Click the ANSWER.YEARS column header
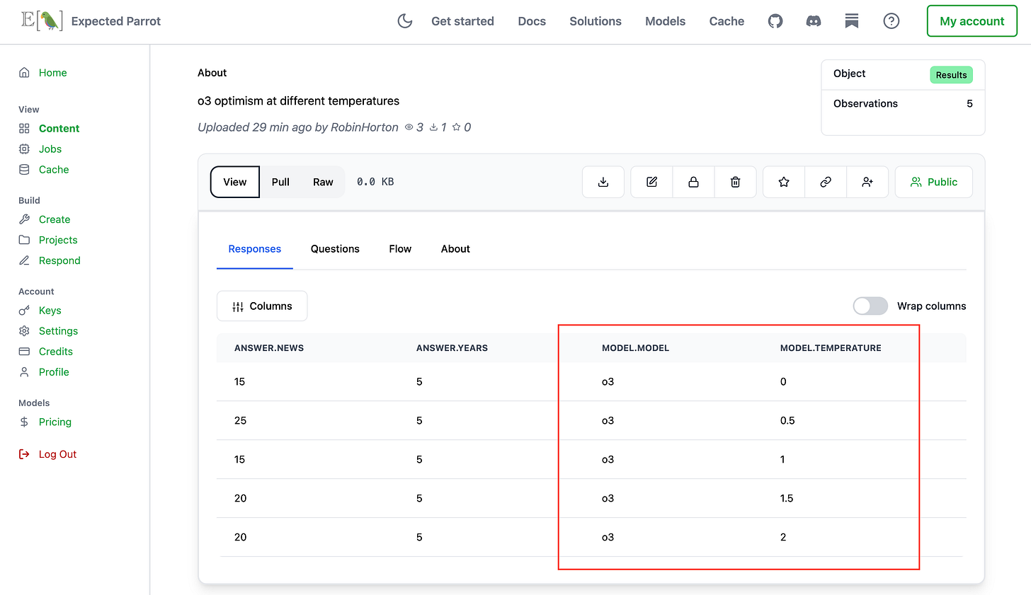The image size is (1031, 595). (452, 348)
